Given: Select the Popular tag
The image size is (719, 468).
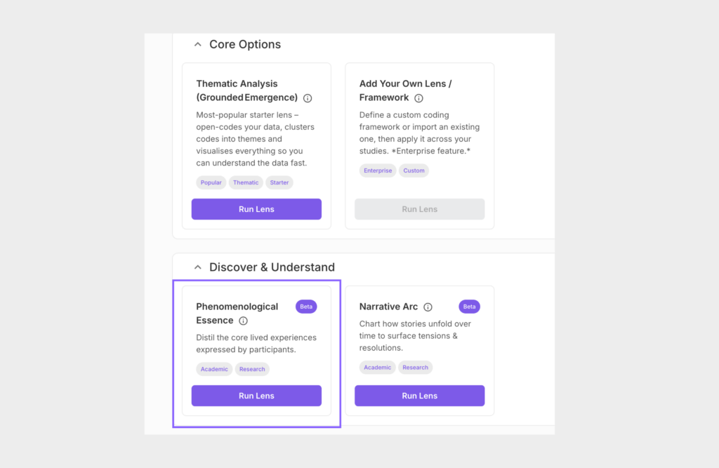Looking at the screenshot, I should (x=211, y=182).
